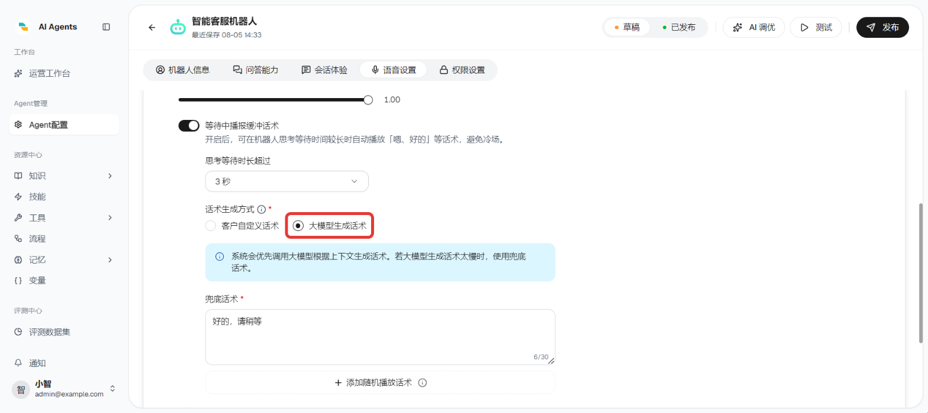This screenshot has height=413, width=928.
Task: Select the 大模型生成话术 radio option
Action: pyautogui.click(x=330, y=226)
